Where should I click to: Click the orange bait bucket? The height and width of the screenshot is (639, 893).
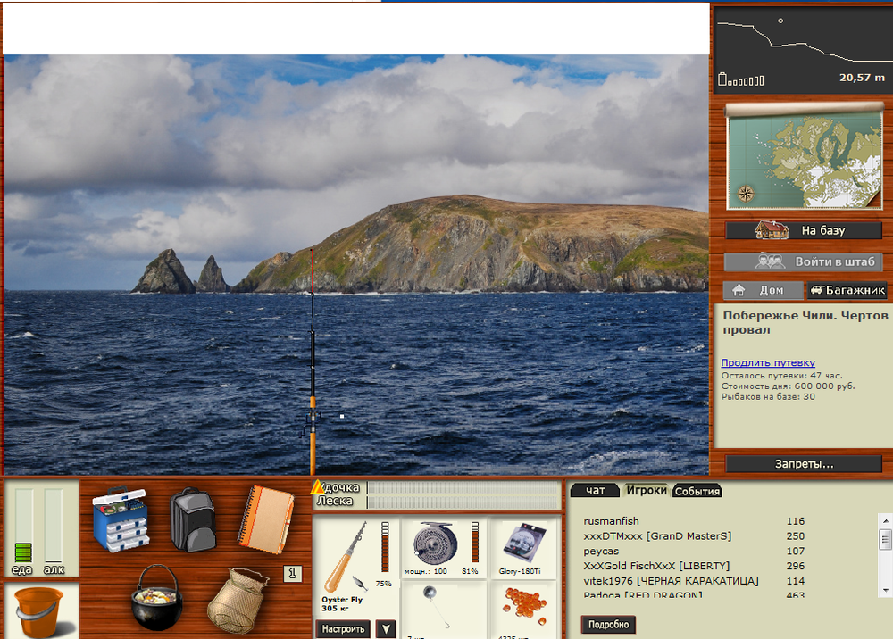coord(40,611)
